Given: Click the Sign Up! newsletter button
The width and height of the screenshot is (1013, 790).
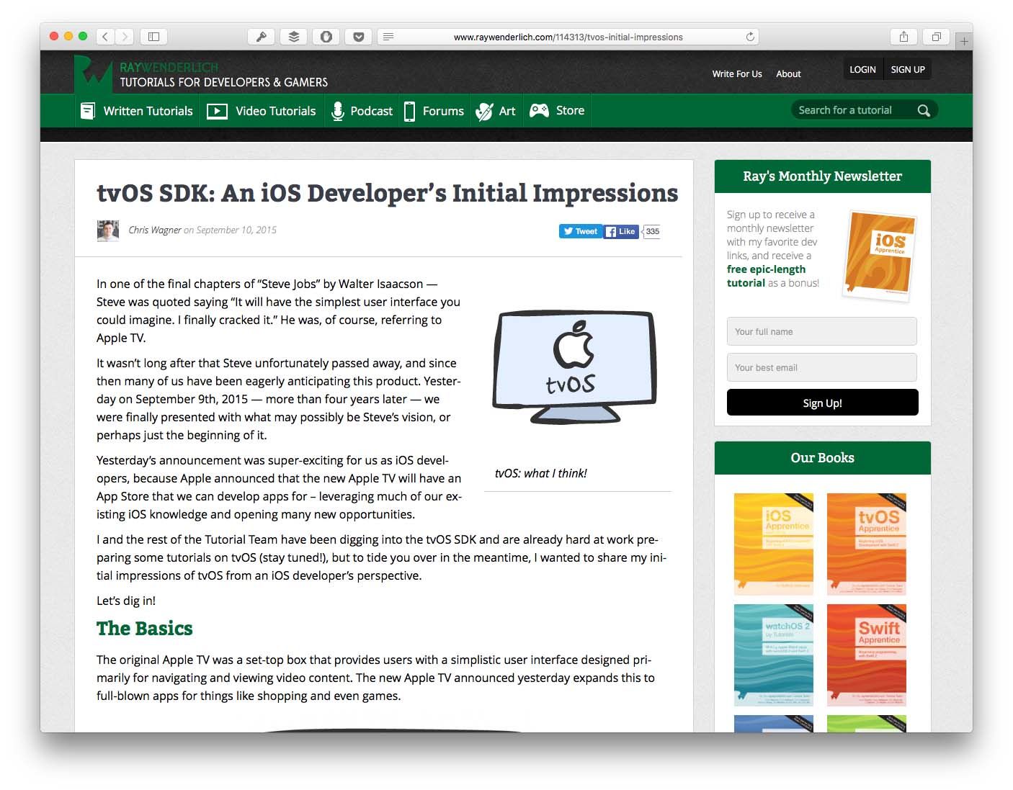Looking at the screenshot, I should [x=822, y=403].
